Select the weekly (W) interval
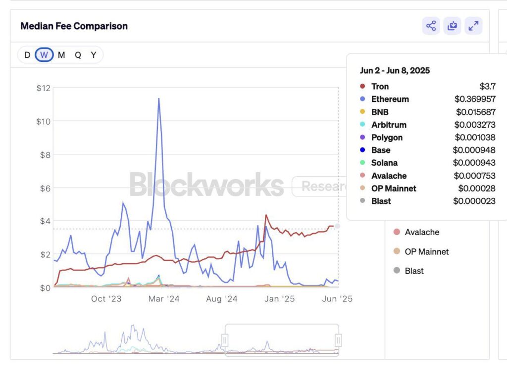Viewport: 507px width, 382px height. coord(44,55)
